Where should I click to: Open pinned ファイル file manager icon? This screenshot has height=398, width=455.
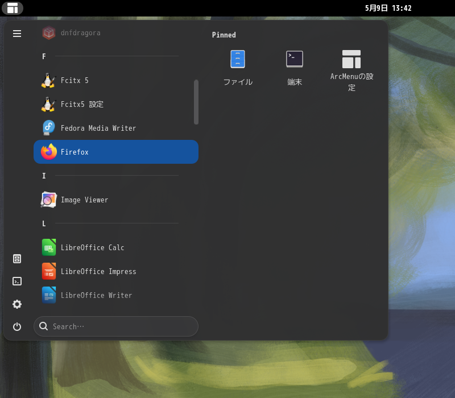click(238, 59)
